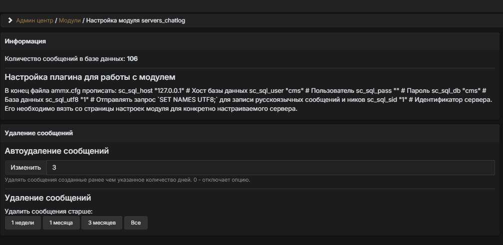Delete messages older than 1 недели
The image size is (503, 245).
23,223
